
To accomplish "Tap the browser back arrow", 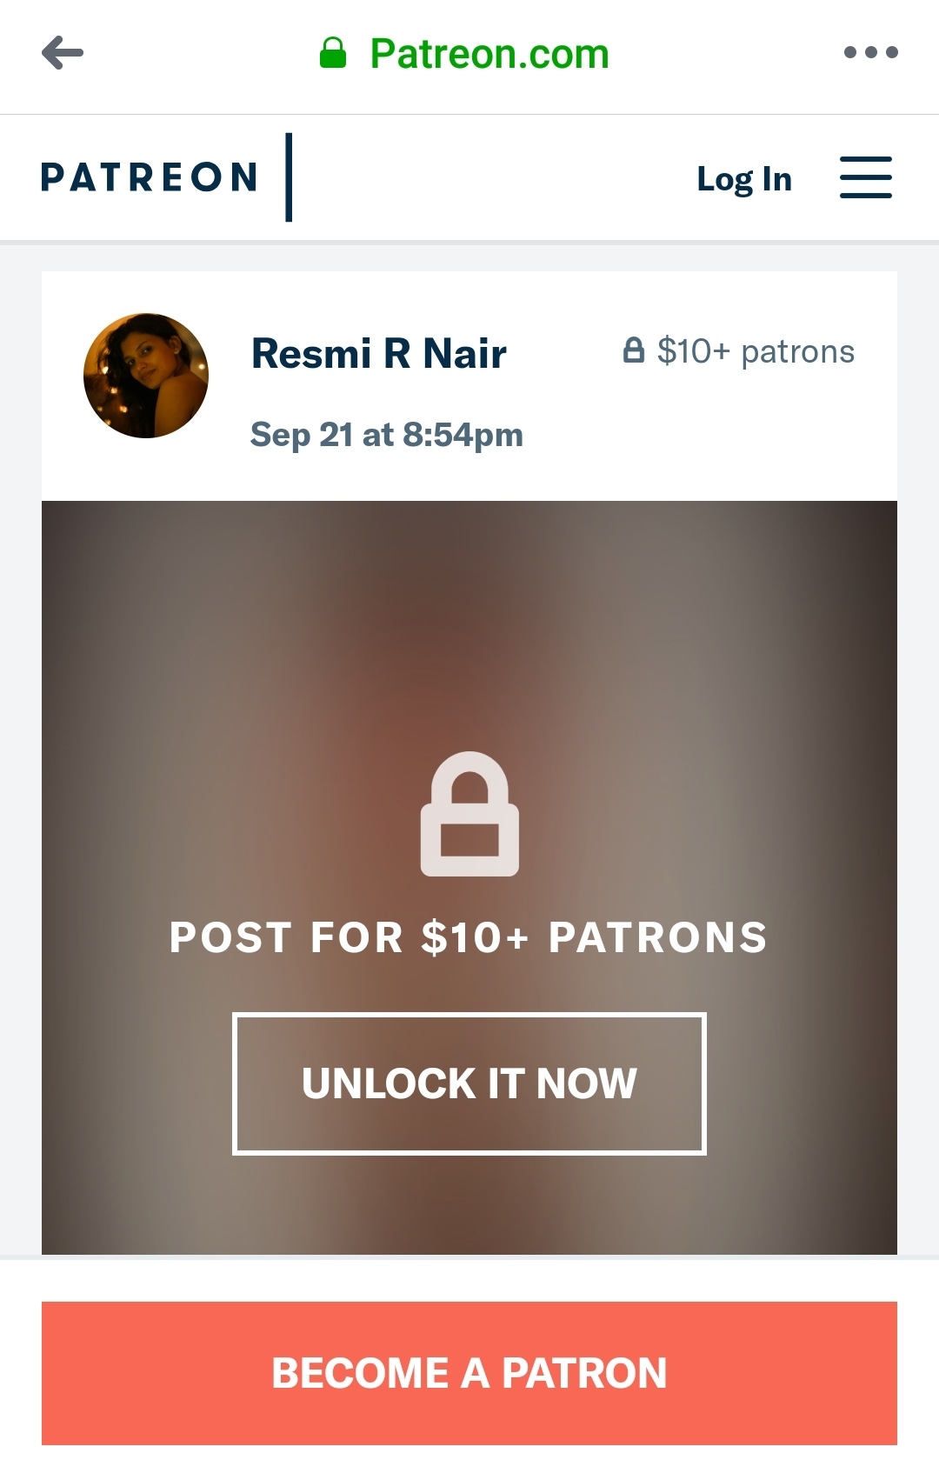I will click(63, 53).
